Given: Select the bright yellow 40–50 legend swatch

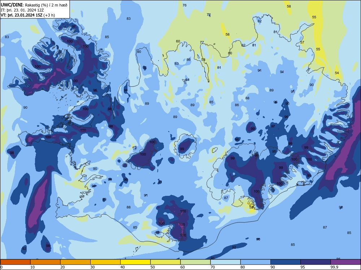Looking at the screenshot, I should tap(135, 262).
